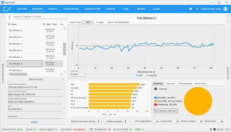Expand the Observed directory side panel

pyautogui.click(x=3, y=16)
